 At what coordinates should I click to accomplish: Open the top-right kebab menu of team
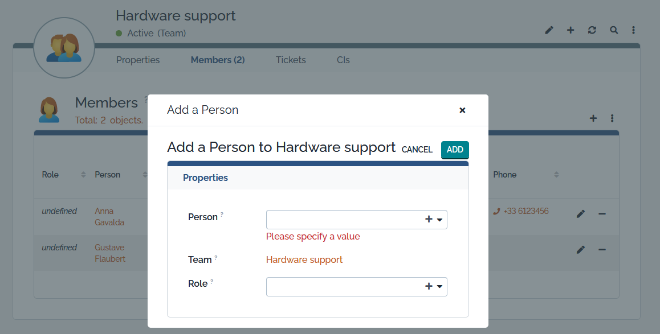click(633, 30)
